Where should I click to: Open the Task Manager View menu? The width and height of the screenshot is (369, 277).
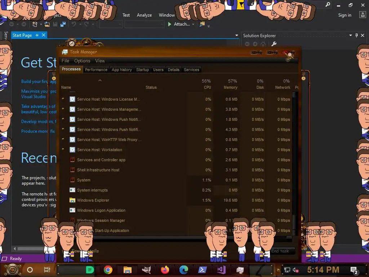(100, 61)
